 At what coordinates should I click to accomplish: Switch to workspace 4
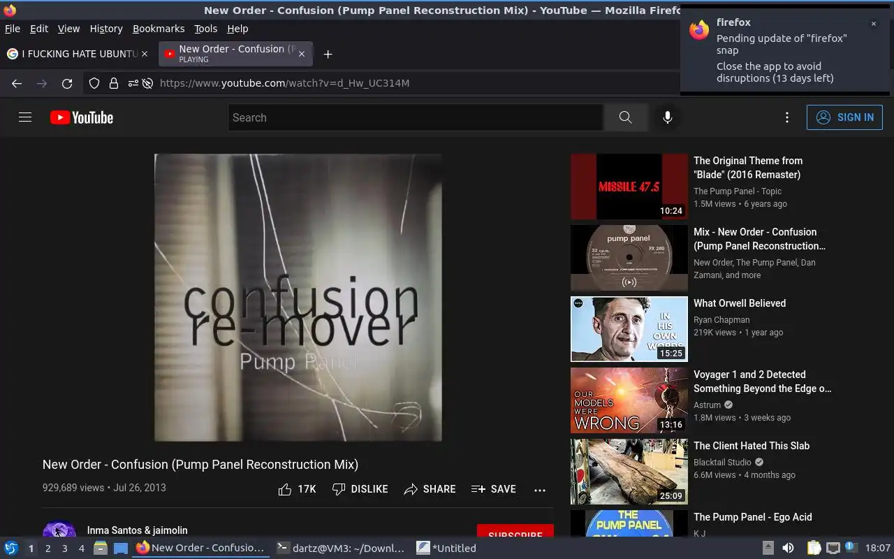(81, 549)
